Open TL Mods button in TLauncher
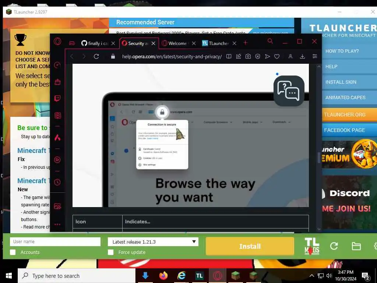 (312, 246)
